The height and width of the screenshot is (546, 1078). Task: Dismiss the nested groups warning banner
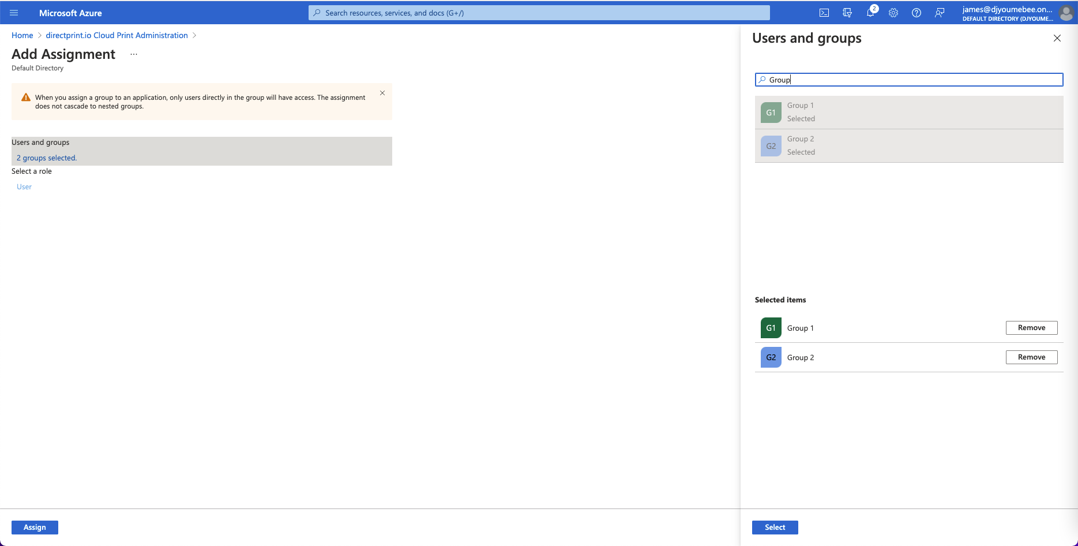tap(382, 93)
